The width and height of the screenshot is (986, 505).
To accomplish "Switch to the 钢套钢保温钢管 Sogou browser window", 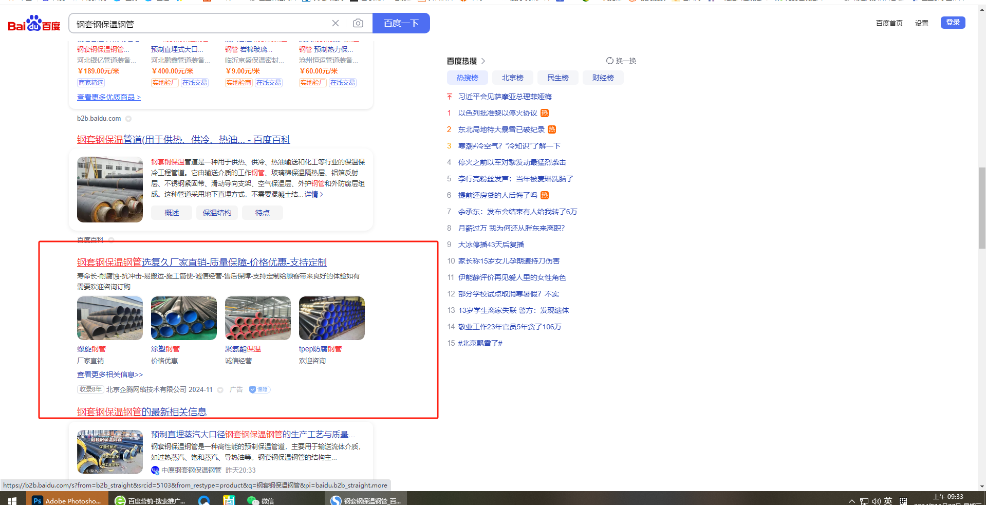I will (366, 500).
